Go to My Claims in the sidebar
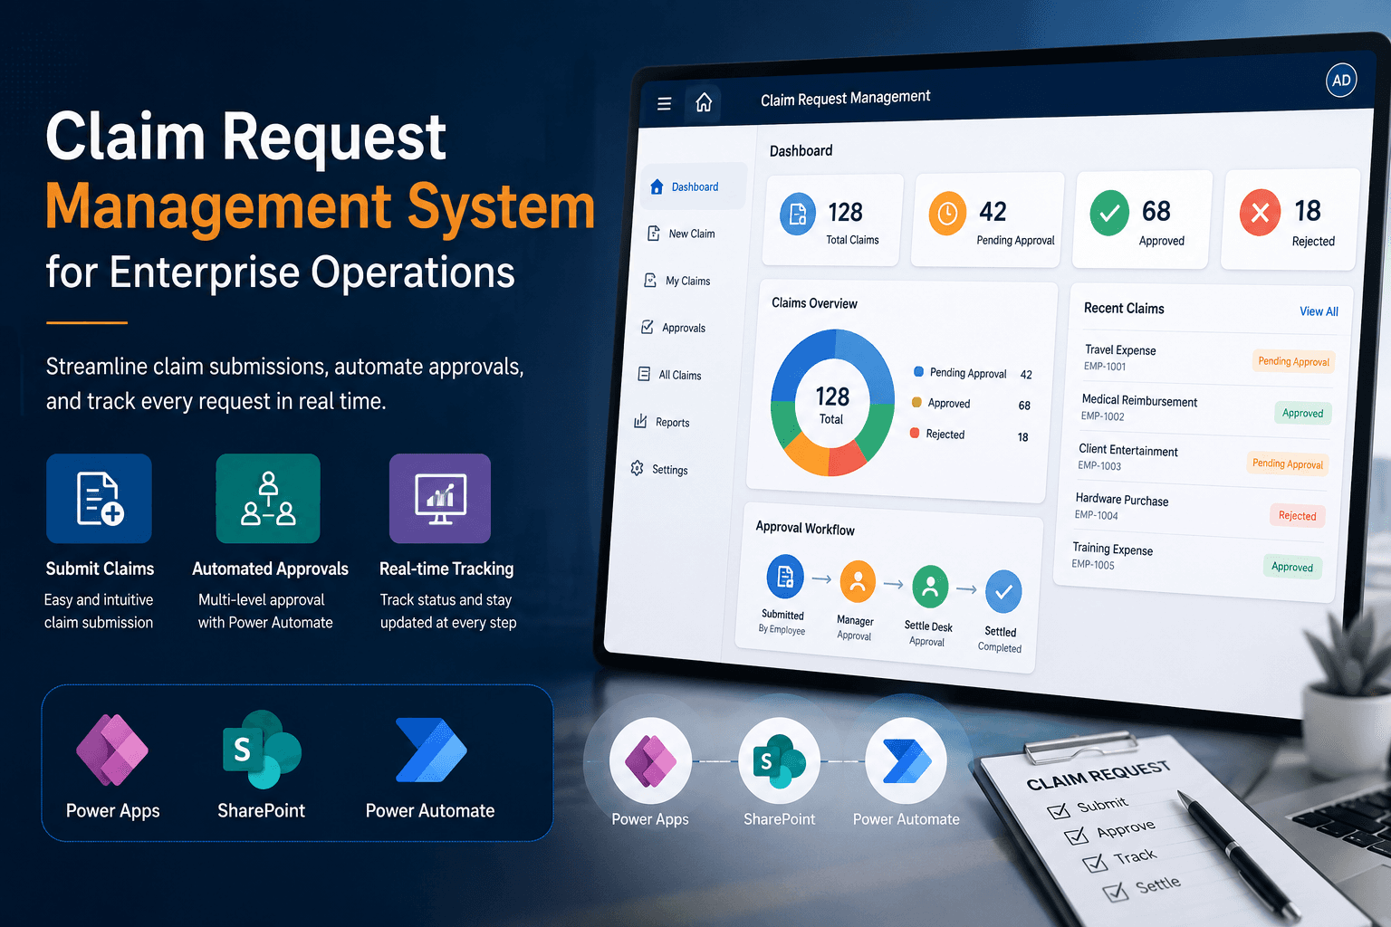The width and height of the screenshot is (1391, 927). [x=676, y=281]
